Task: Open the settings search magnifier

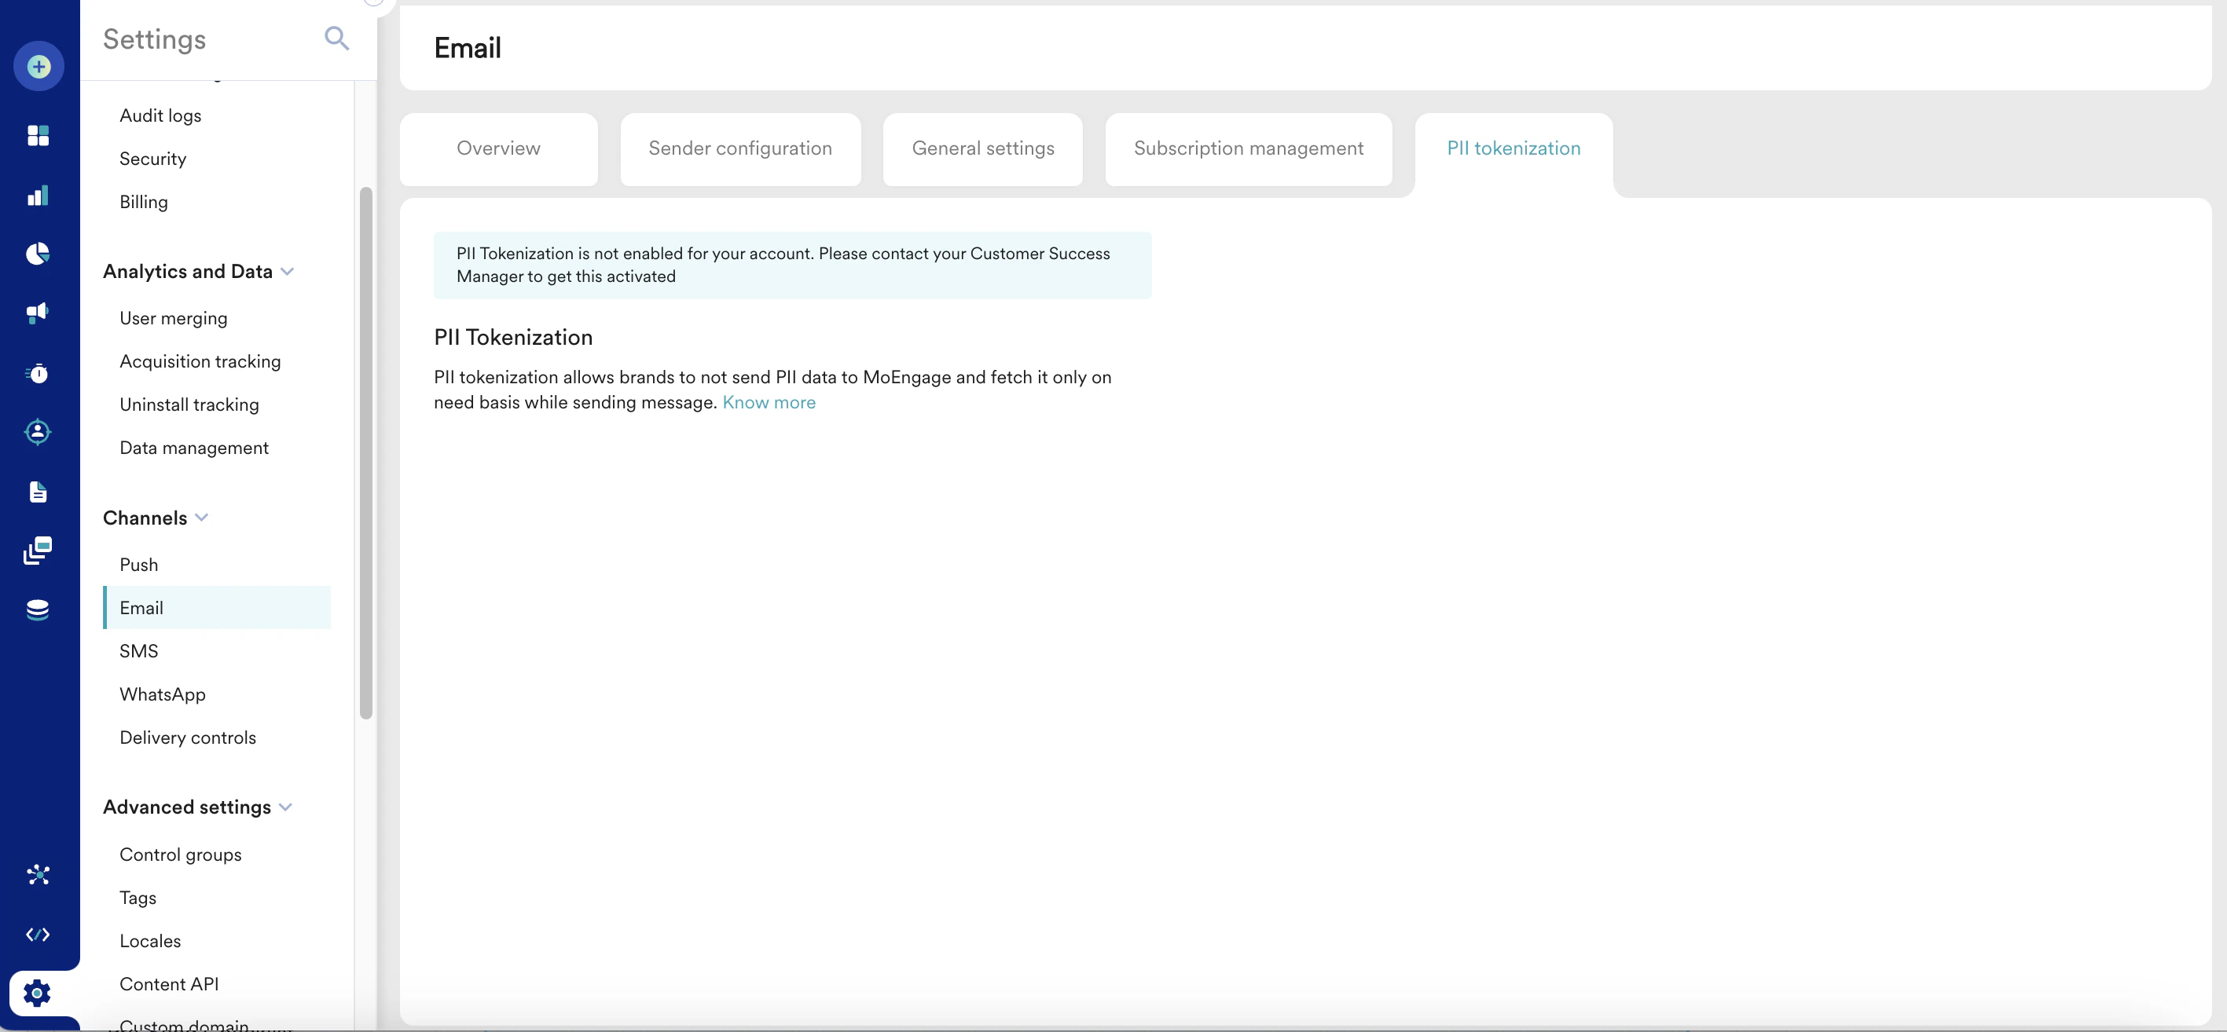Action: (337, 39)
